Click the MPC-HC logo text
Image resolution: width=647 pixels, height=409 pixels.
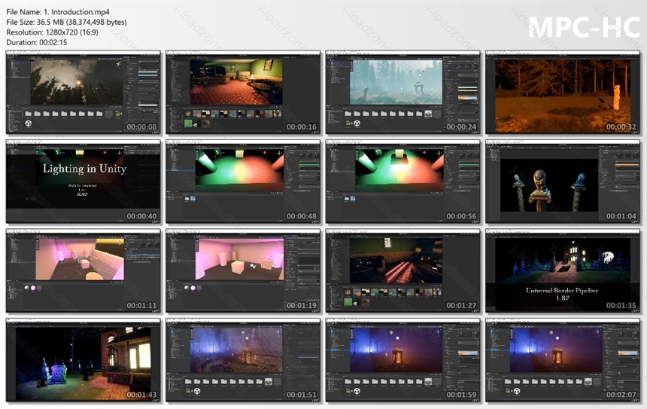584,27
